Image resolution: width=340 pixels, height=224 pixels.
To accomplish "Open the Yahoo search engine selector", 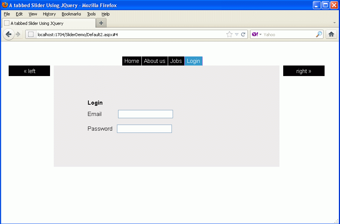I will [x=257, y=34].
